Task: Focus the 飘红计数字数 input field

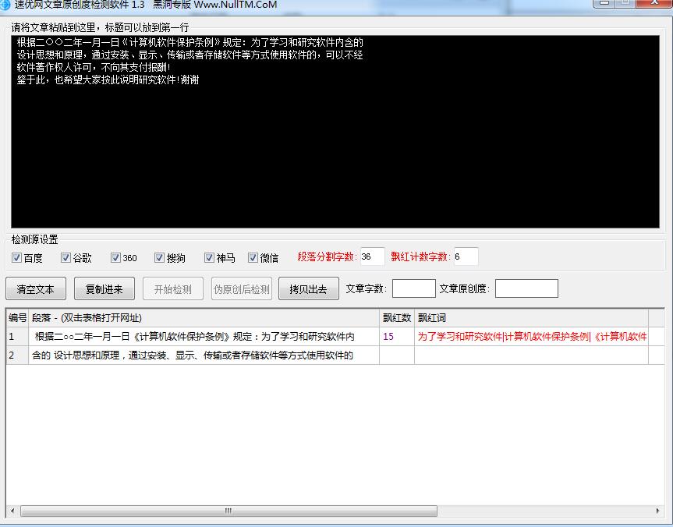Action: point(466,256)
